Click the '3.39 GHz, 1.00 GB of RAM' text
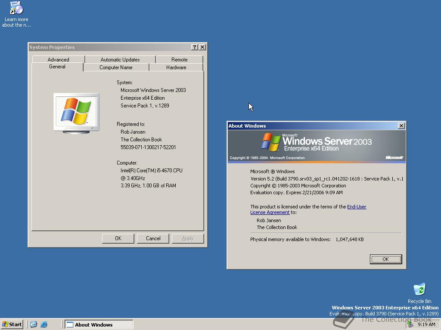This screenshot has width=441, height=330. tap(148, 186)
